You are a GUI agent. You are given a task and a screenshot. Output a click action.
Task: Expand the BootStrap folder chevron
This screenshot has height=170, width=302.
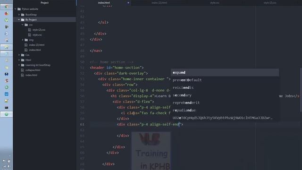tap(19, 15)
